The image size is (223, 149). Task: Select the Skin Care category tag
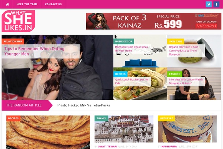176,41
